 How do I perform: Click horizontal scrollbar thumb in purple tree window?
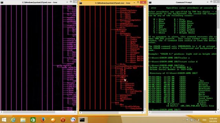(29, 112)
